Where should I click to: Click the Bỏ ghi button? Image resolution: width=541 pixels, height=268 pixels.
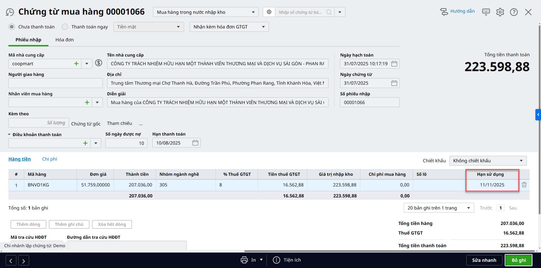click(x=518, y=260)
